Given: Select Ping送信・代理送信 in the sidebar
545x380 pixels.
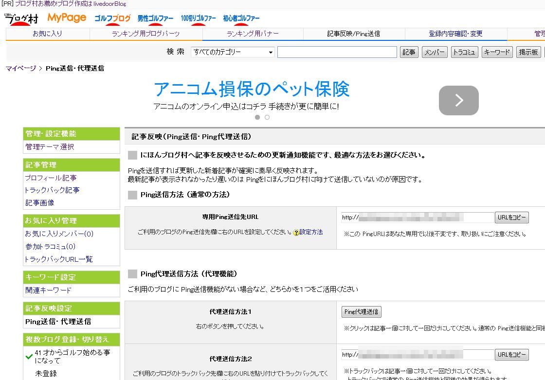Looking at the screenshot, I should click(x=58, y=322).
